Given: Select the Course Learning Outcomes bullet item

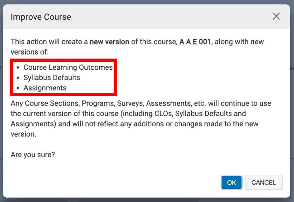Looking at the screenshot, I should pyautogui.click(x=68, y=67).
